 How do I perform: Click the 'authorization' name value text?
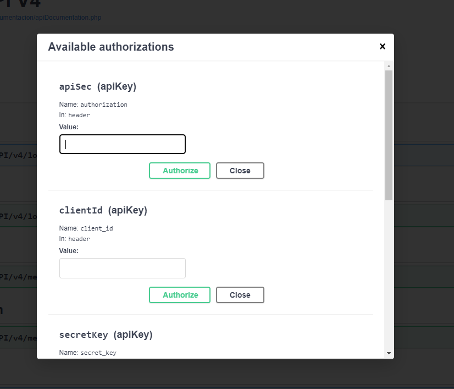pos(104,105)
